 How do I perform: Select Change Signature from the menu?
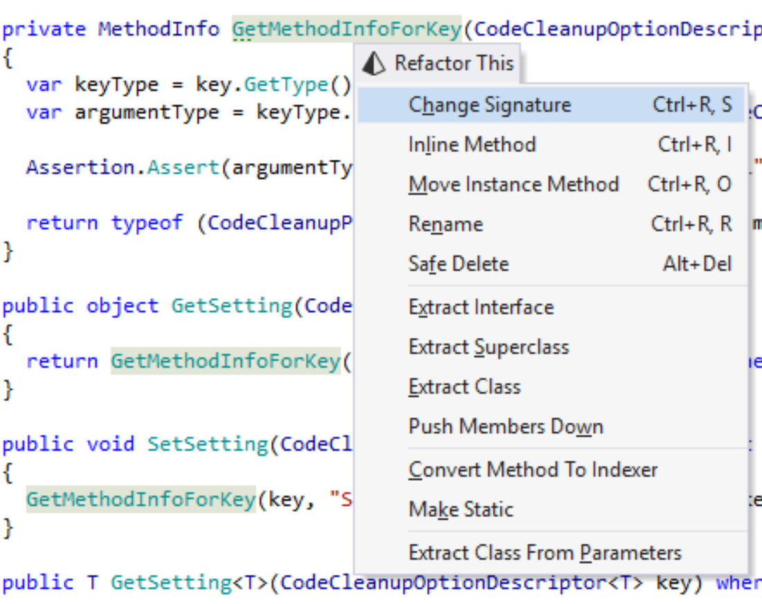(x=489, y=105)
